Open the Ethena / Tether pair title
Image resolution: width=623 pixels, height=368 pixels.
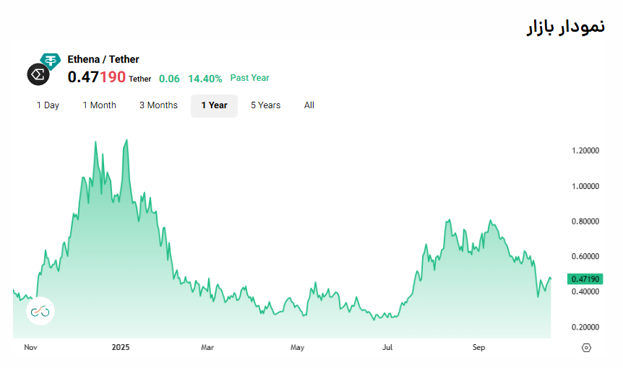click(103, 59)
